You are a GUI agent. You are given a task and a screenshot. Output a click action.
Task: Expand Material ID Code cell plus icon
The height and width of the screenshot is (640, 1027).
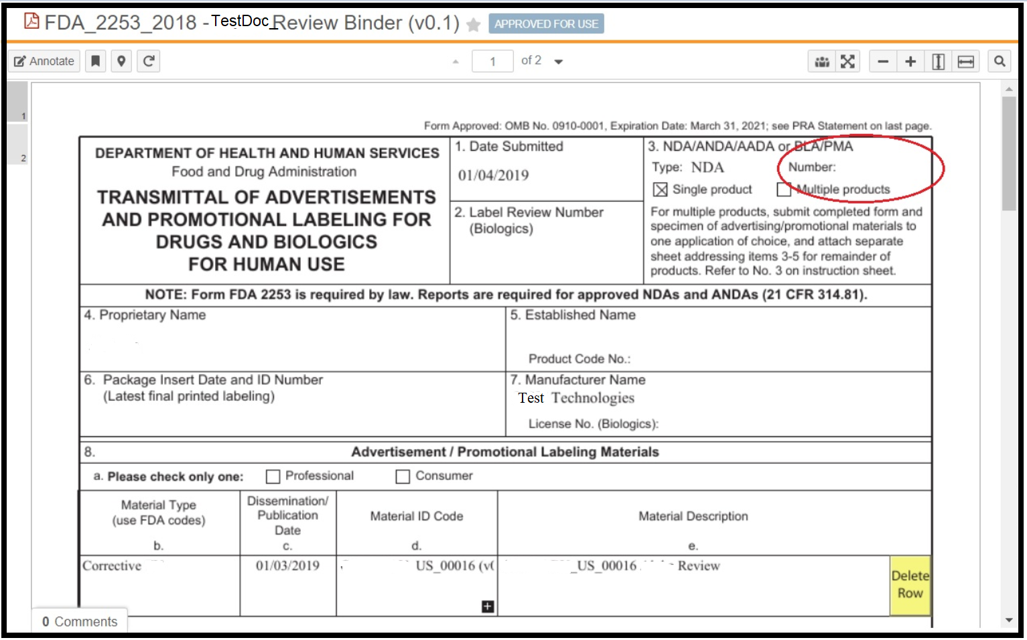point(488,606)
